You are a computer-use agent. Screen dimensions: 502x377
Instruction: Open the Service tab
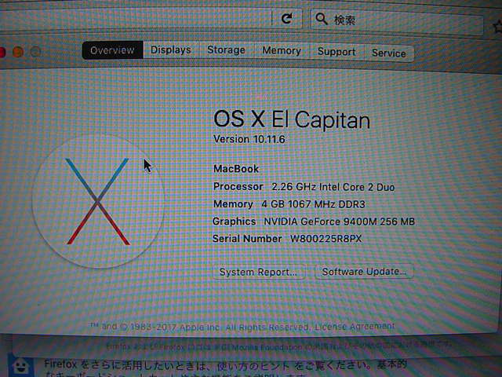pos(389,53)
